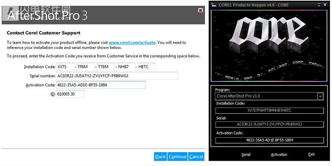Open the Program combo box in Keygen
Image resolution: width=332 pixels, height=166 pixels.
click(x=269, y=96)
